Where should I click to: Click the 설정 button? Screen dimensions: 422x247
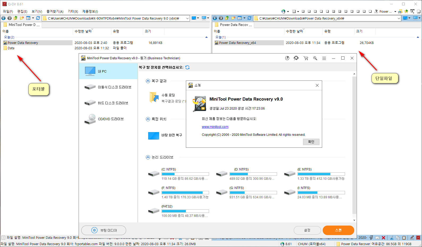coord(307,230)
